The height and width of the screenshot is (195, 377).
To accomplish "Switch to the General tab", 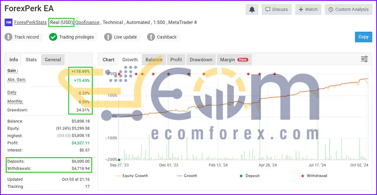I will pyautogui.click(x=53, y=60).
